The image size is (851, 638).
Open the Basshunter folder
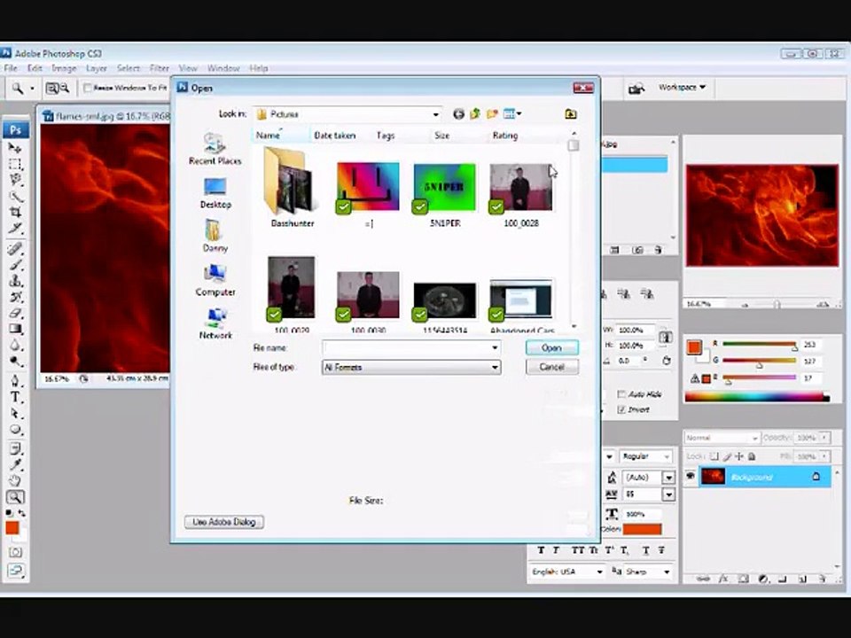pos(292,187)
